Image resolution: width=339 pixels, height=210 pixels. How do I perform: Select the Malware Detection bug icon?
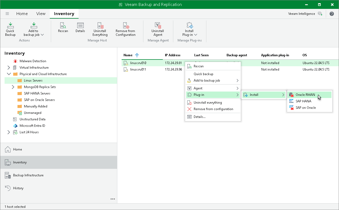tap(15, 61)
